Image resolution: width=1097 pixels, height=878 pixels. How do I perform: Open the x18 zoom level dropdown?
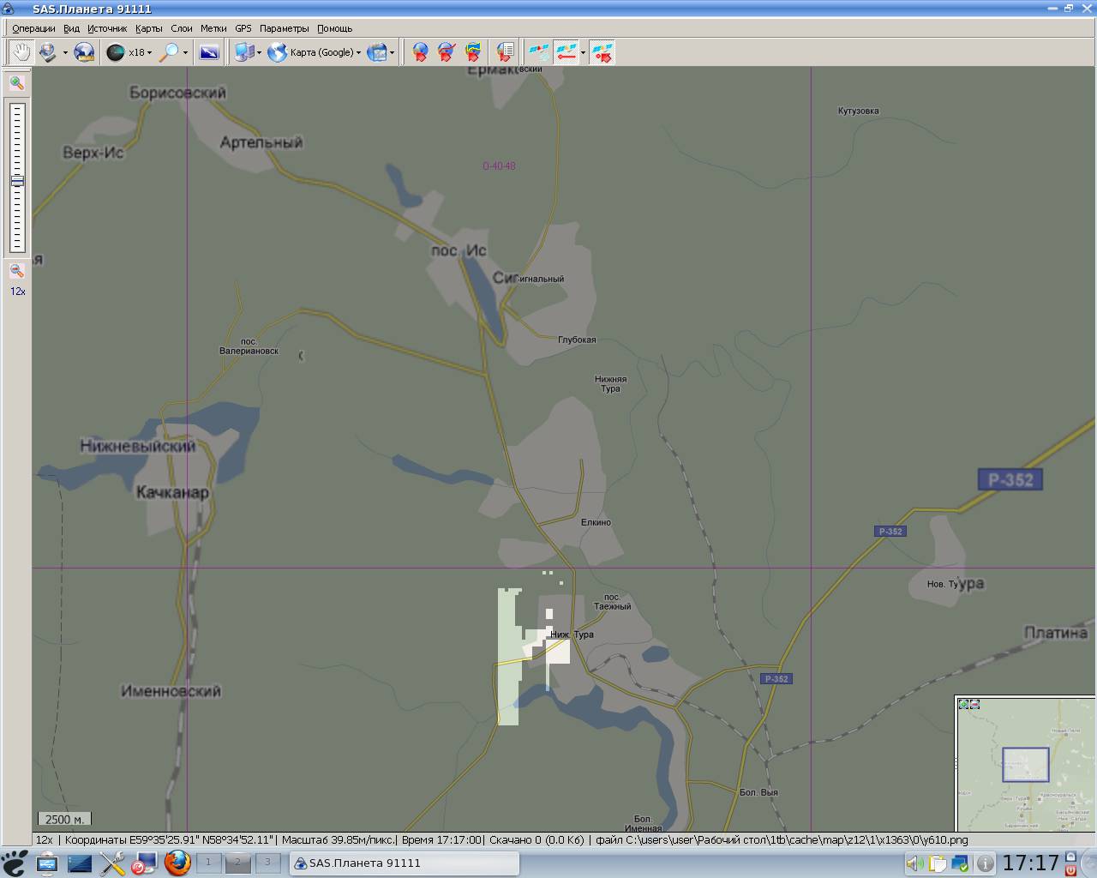149,53
